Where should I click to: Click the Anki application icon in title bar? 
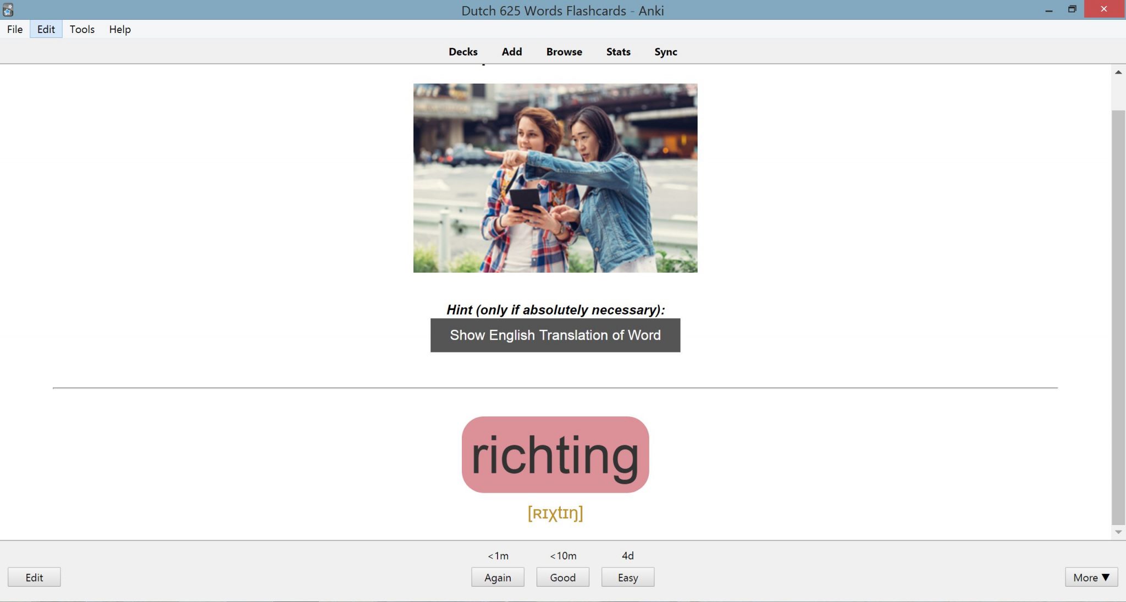tap(9, 9)
